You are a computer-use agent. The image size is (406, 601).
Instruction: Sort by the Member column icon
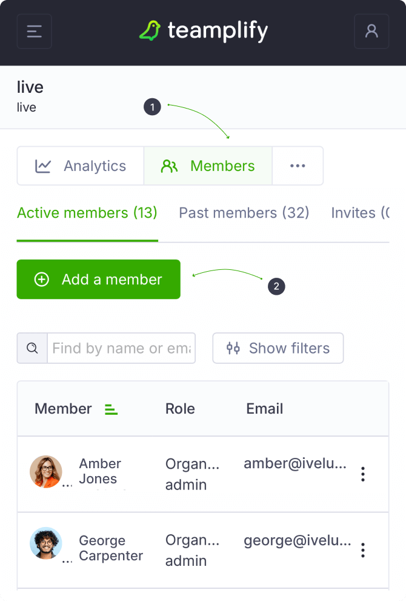point(111,409)
